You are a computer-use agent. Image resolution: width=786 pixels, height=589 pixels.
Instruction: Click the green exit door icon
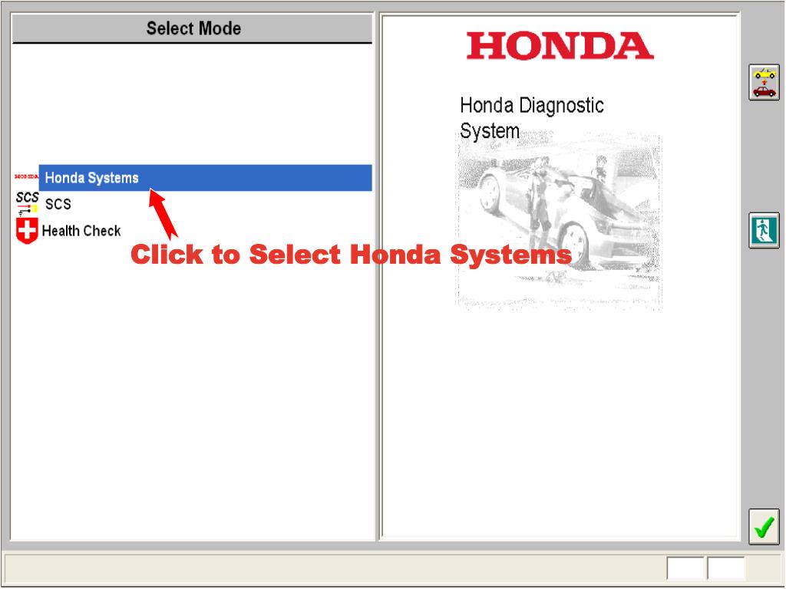point(764,230)
